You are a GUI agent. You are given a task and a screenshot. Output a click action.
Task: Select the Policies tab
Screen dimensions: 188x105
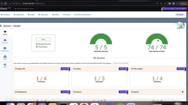coord(56,15)
